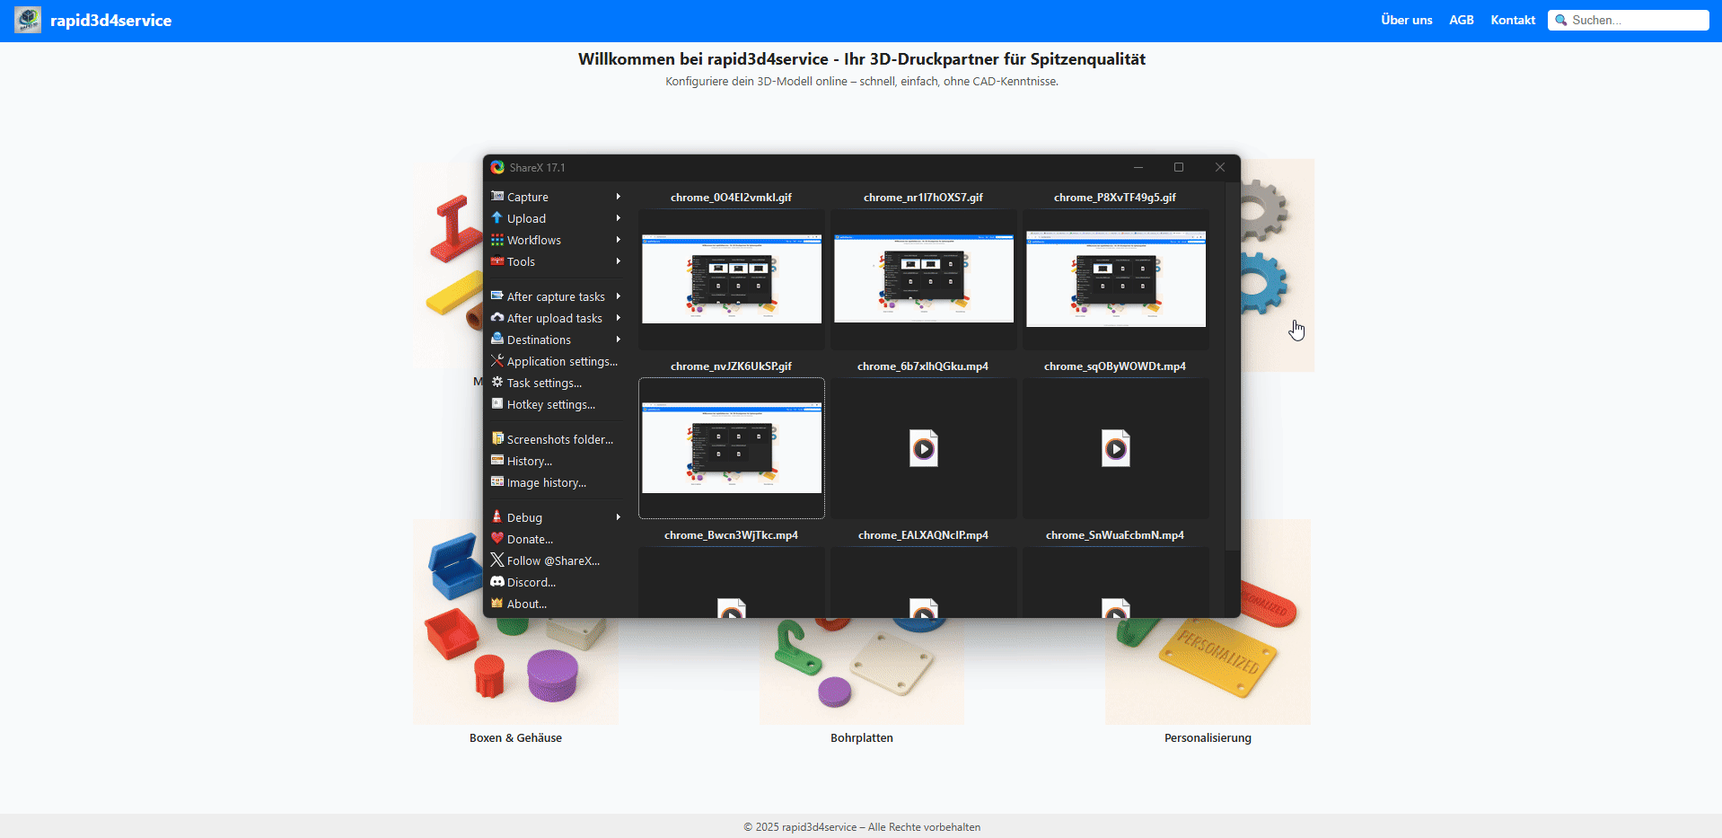The width and height of the screenshot is (1722, 838).
Task: Open Screenshots folder... entry
Action: (x=557, y=439)
